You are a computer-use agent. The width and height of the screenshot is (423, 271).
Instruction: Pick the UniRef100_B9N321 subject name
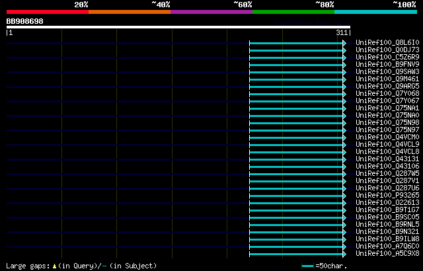(x=387, y=232)
